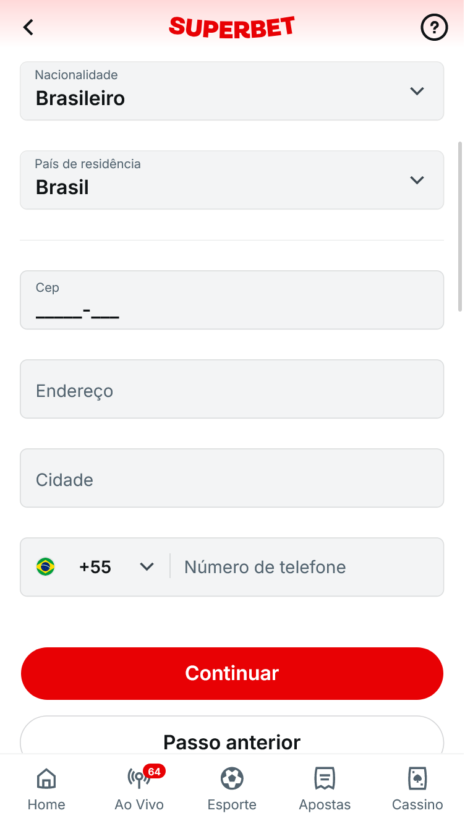Tap the Home house icon

(46, 779)
